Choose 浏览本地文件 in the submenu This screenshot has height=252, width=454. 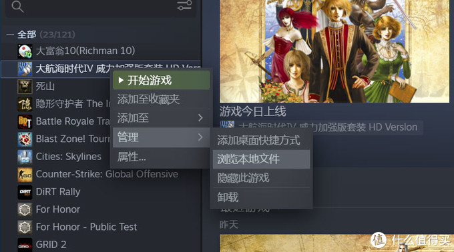coord(261,159)
